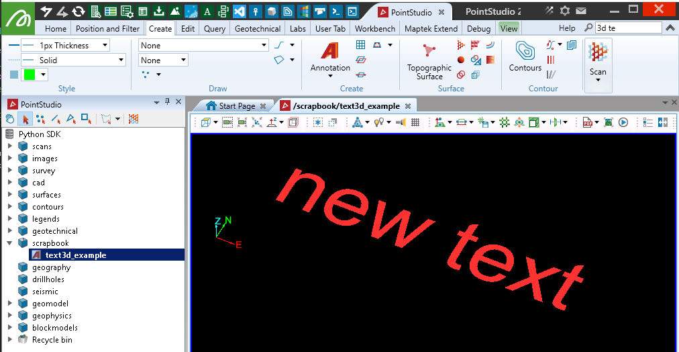Select the Python SDK database root

coord(40,134)
